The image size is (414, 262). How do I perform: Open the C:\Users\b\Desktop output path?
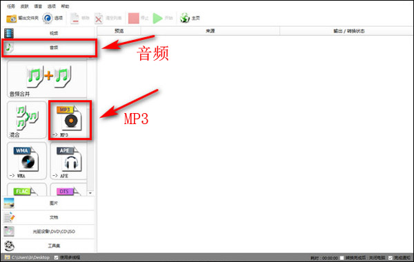[x=30, y=257]
